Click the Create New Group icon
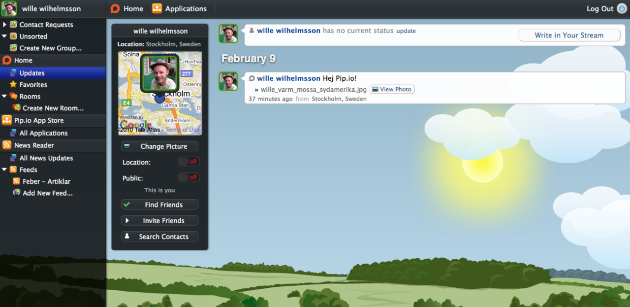Viewport: 630px width, 307px height. click(x=13, y=48)
